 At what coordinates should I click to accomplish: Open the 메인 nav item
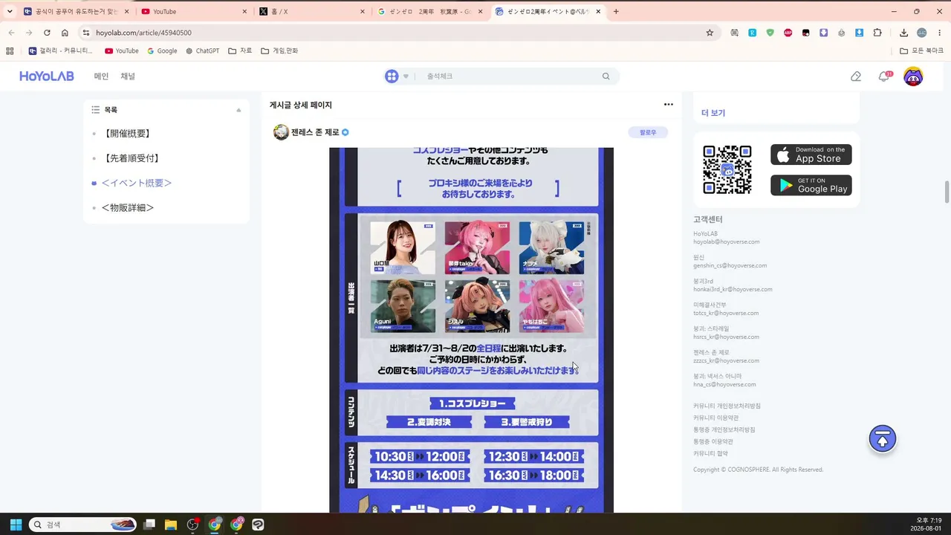(101, 77)
